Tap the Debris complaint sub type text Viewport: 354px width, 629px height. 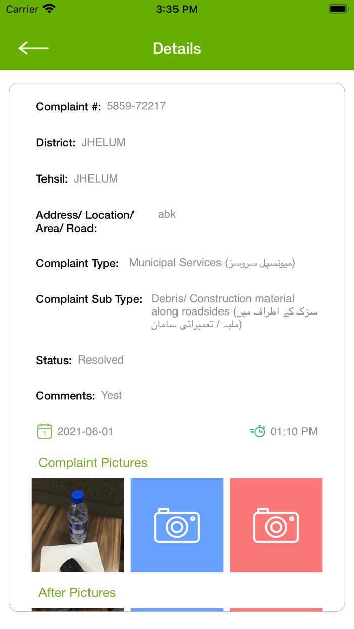(x=234, y=311)
